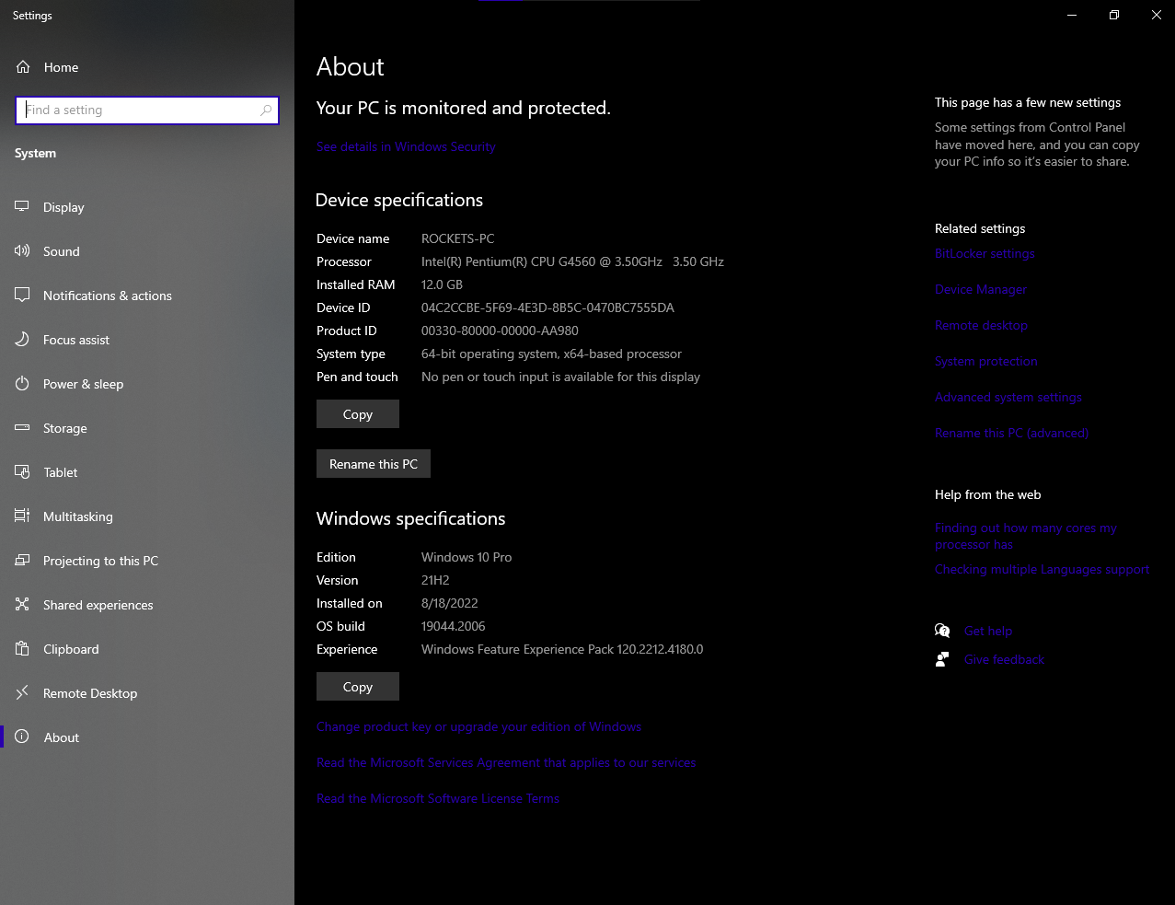Copy the Windows specifications

pyautogui.click(x=358, y=687)
